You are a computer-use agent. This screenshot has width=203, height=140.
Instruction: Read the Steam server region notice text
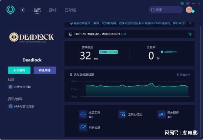(130, 24)
